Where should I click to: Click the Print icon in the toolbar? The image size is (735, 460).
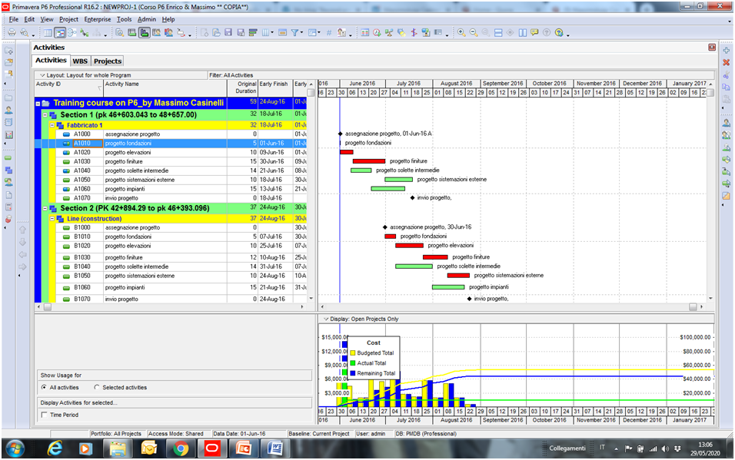coord(12,32)
